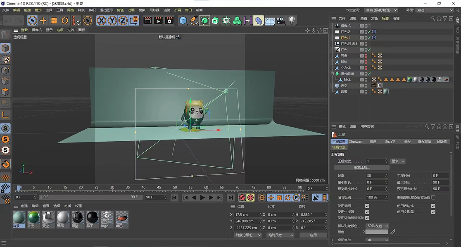The image size is (461, 247).
Task: Open the 绝对尺寸 size dropdown
Action: click(280, 235)
